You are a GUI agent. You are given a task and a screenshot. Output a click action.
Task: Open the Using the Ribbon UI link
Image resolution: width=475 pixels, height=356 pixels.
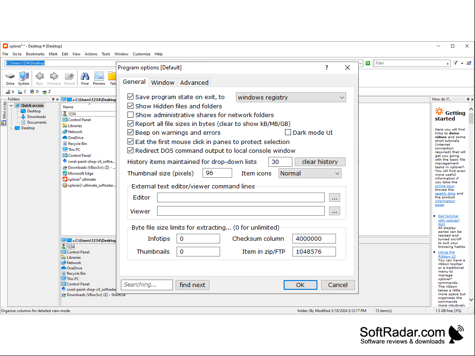click(x=447, y=254)
